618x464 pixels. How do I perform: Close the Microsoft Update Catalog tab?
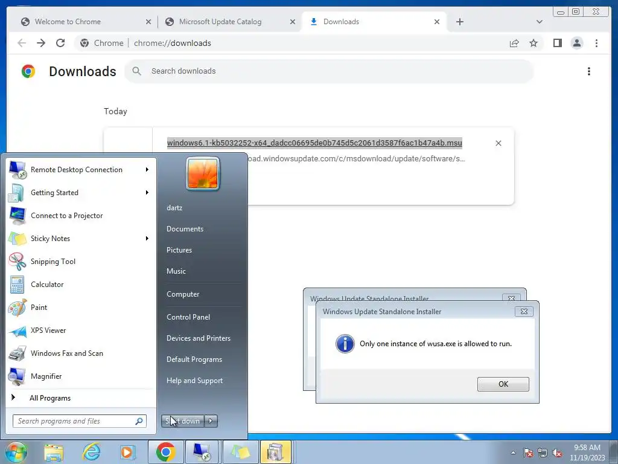click(293, 22)
